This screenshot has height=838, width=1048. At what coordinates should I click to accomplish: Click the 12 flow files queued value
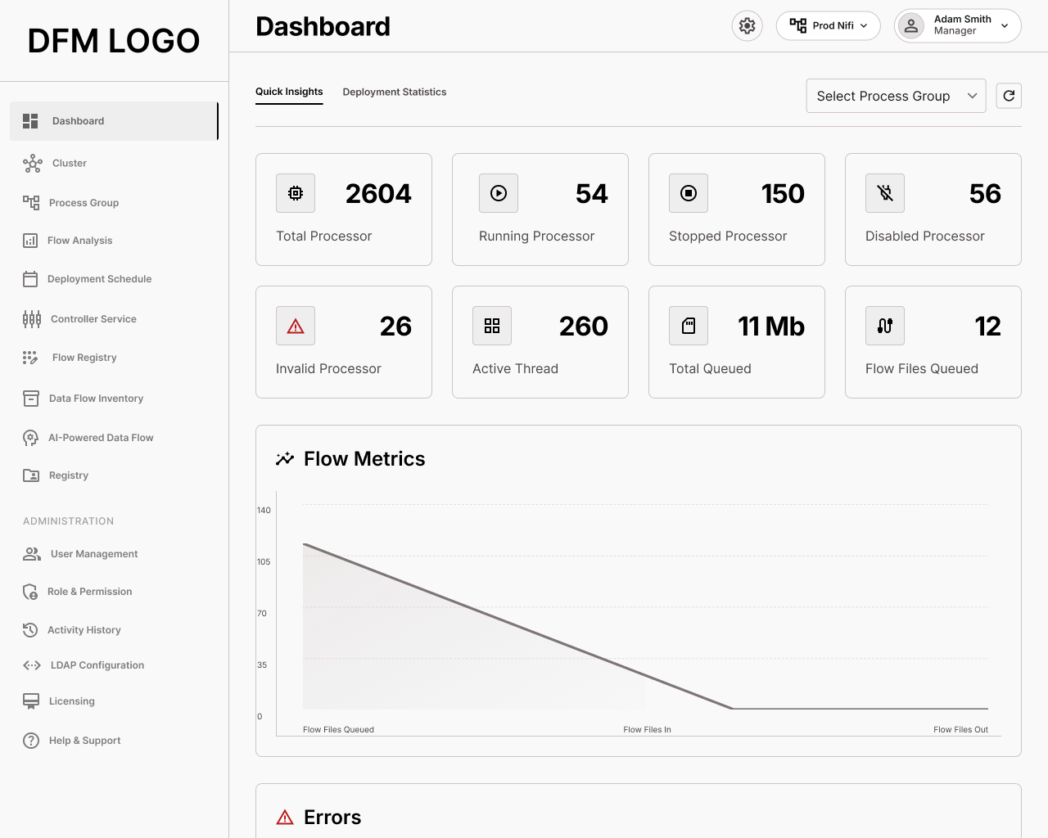988,326
